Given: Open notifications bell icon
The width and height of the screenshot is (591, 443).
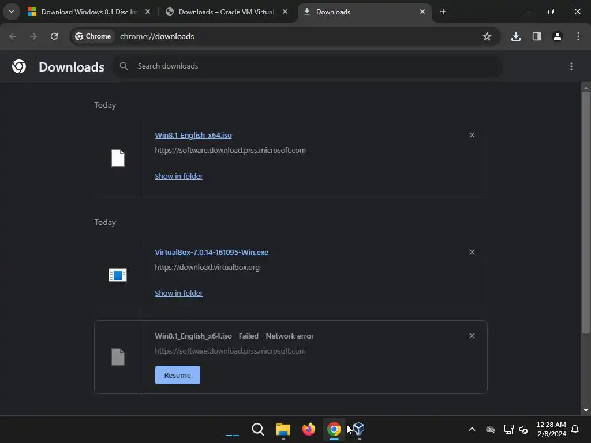Looking at the screenshot, I should pos(575,429).
